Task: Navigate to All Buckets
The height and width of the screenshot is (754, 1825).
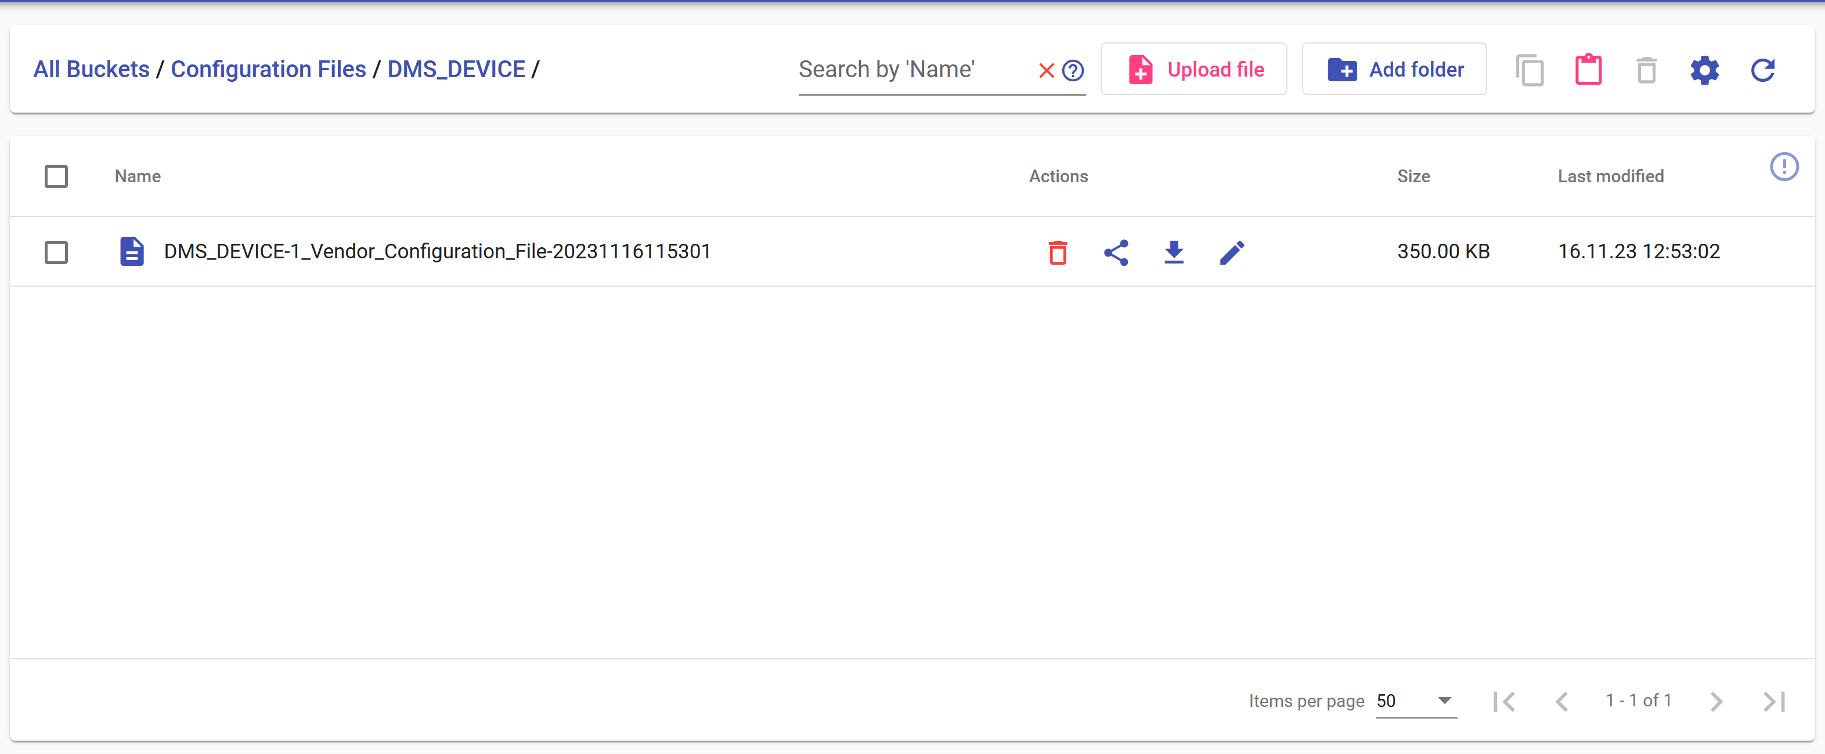Action: [x=91, y=68]
